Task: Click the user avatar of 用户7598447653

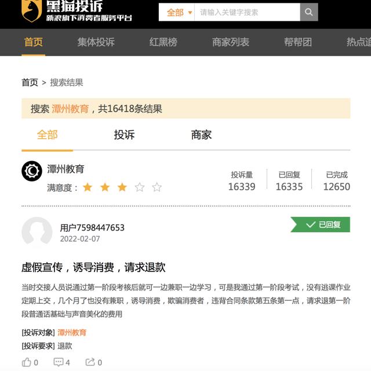Action: (x=37, y=232)
